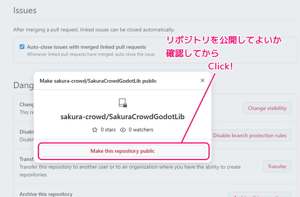The image size is (300, 197).
Task: Select the Issues section heading
Action: click(25, 10)
